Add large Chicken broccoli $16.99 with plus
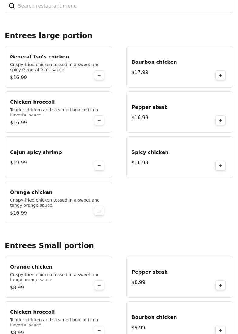The height and width of the screenshot is (334, 238). point(99,121)
